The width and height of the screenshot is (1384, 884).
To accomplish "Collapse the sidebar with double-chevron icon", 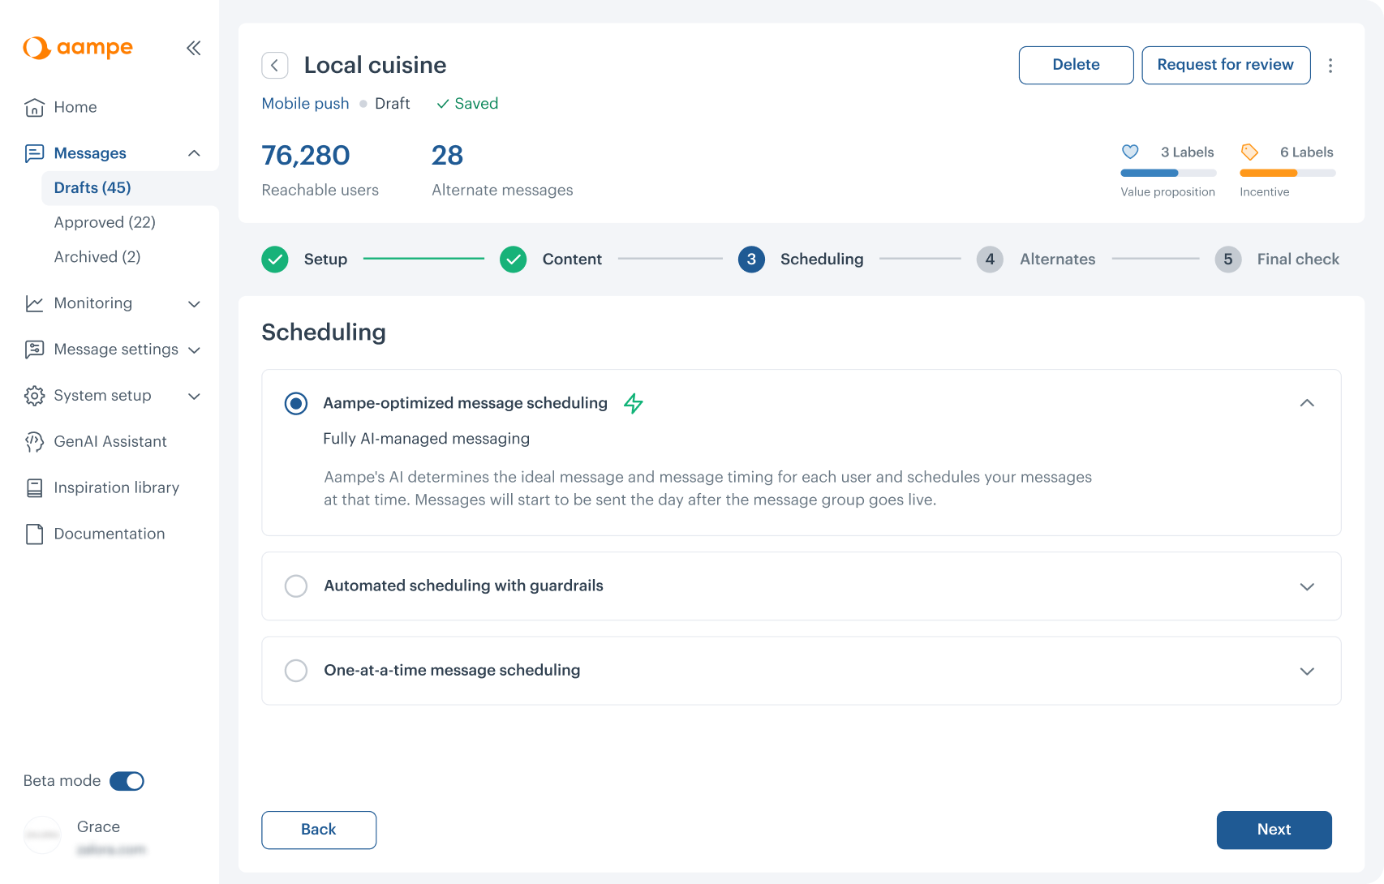I will tap(194, 48).
